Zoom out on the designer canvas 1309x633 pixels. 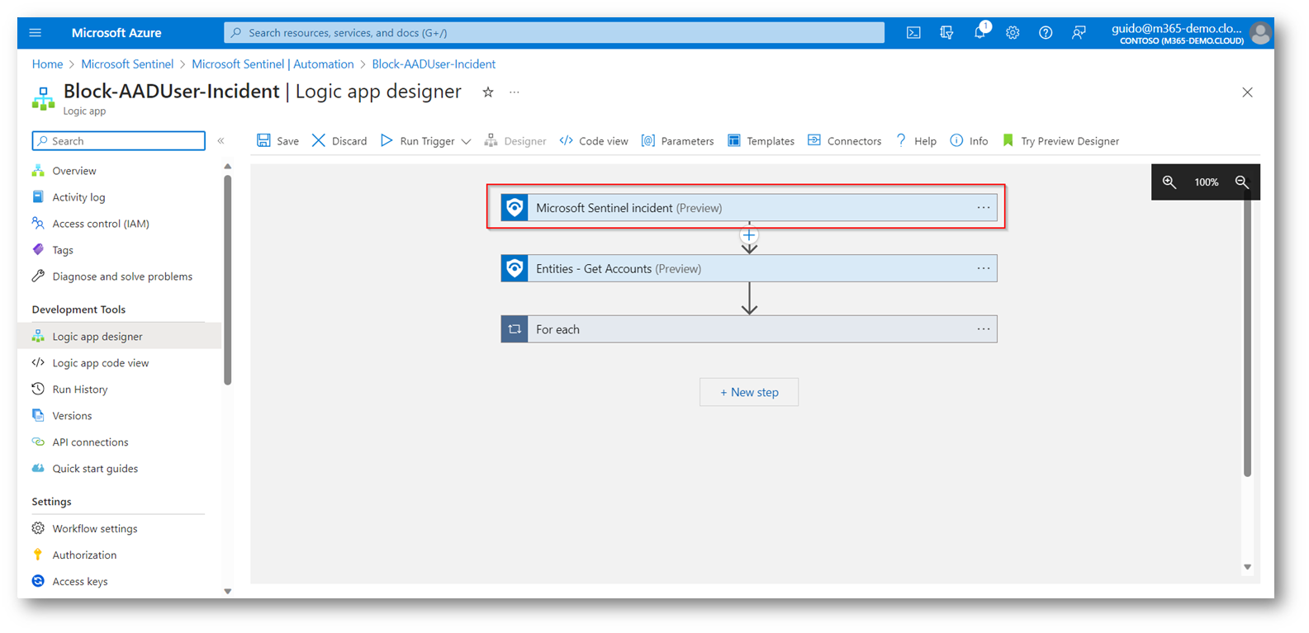coord(1242,182)
